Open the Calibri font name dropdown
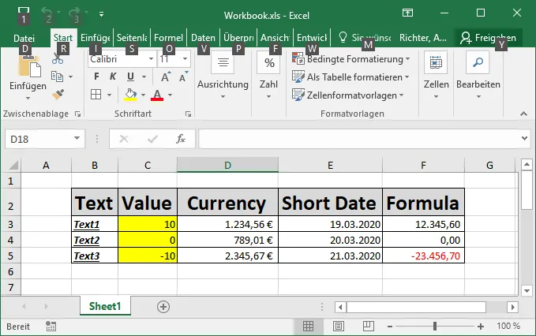Viewport: 536px width, 336px height. [x=151, y=59]
